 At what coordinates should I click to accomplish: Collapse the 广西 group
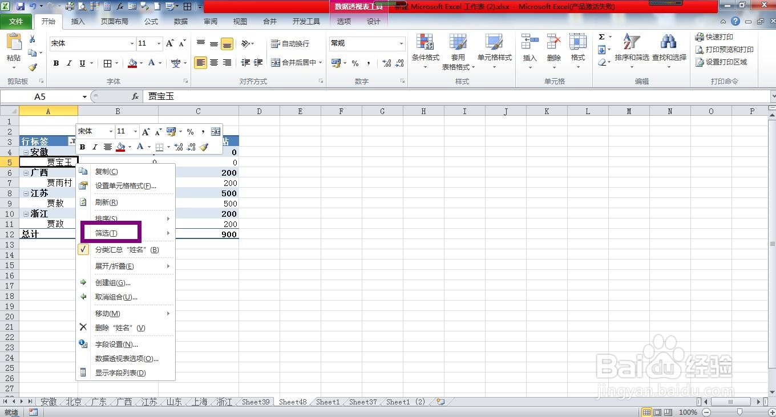(26, 173)
